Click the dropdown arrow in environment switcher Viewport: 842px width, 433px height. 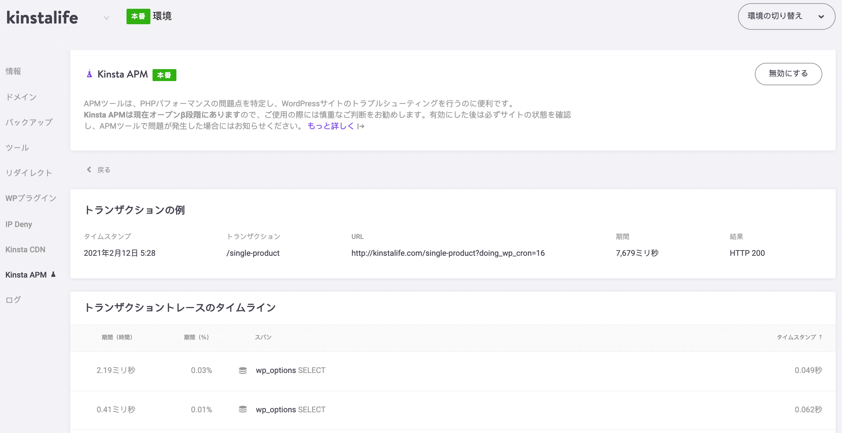(x=821, y=16)
